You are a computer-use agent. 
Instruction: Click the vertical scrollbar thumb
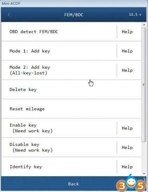click(144, 85)
